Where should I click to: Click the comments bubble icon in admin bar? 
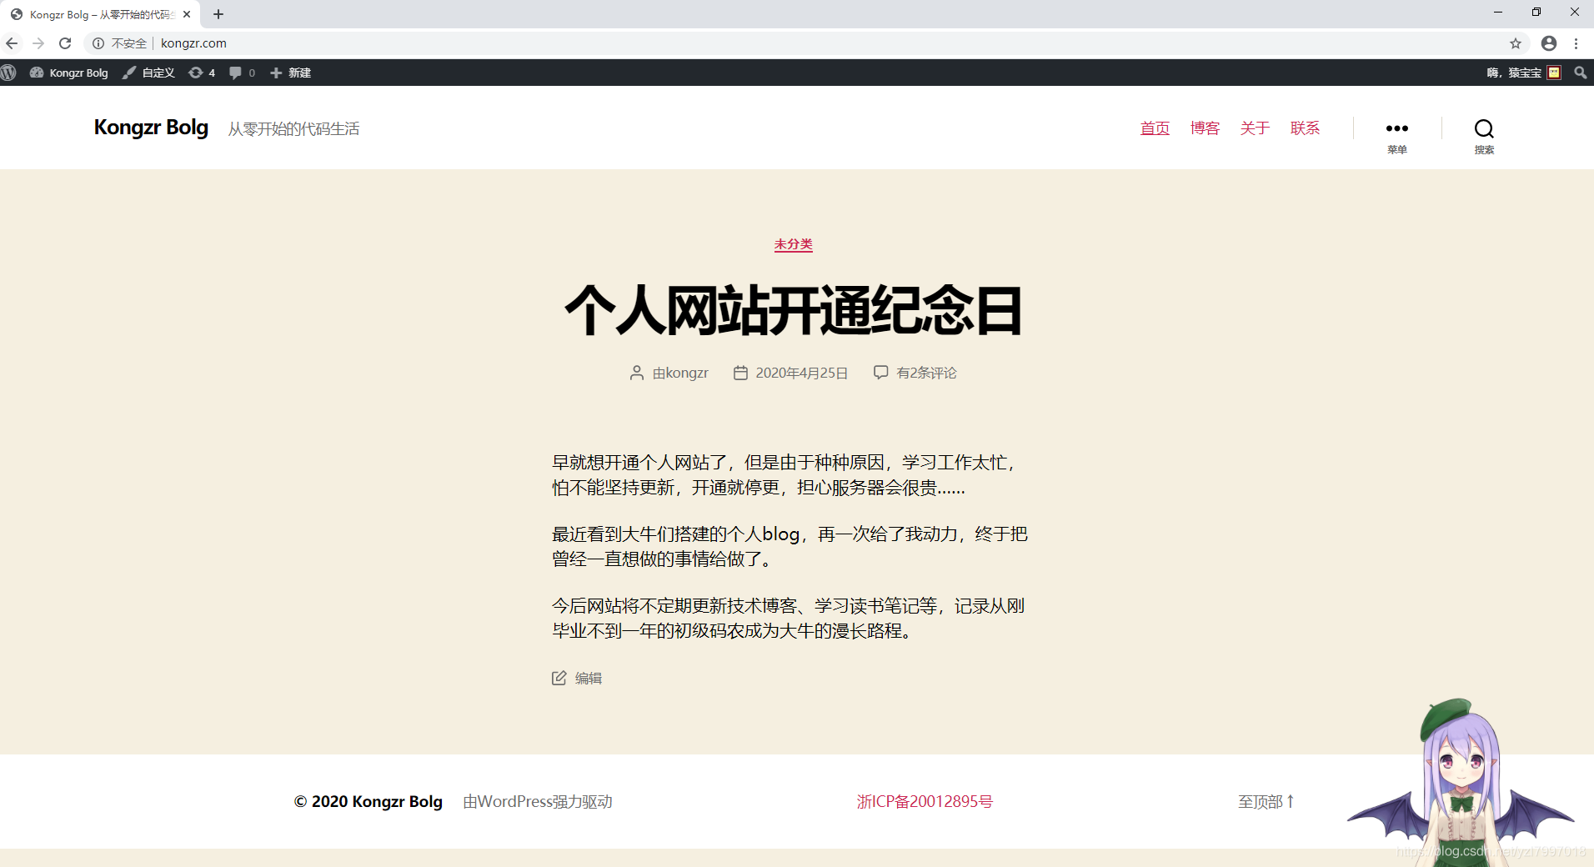237,73
